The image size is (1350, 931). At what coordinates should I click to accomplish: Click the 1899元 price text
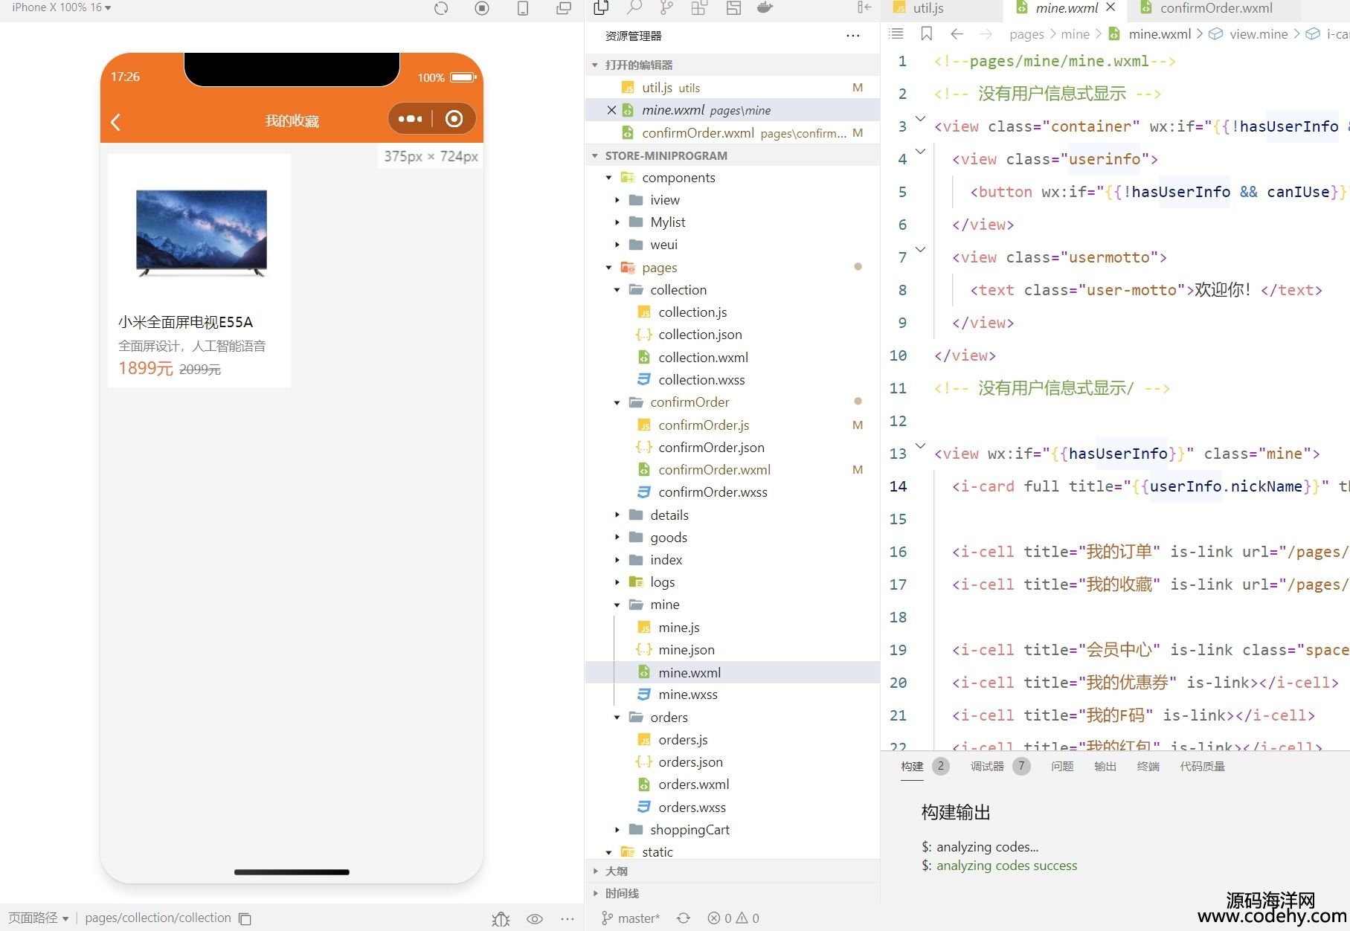(145, 368)
